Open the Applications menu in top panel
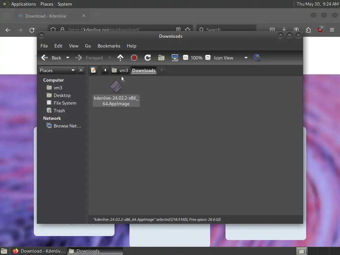340x255 pixels. [24, 4]
